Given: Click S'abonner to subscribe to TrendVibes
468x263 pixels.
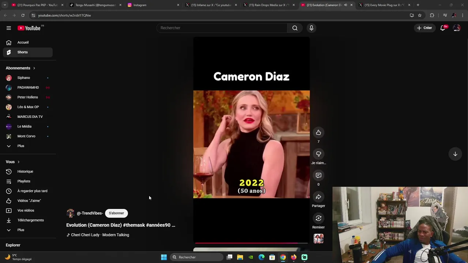Looking at the screenshot, I should tap(116, 213).
